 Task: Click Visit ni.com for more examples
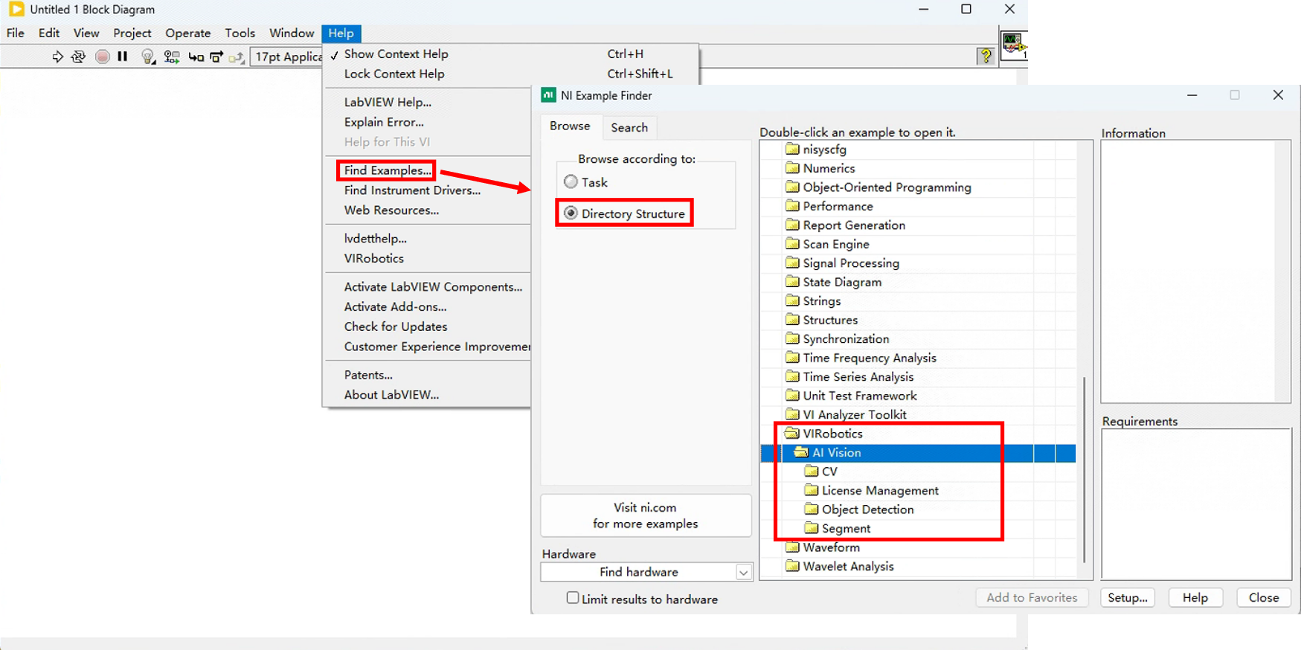(646, 515)
